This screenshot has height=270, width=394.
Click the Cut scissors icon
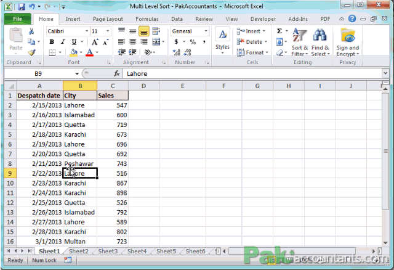click(x=31, y=31)
